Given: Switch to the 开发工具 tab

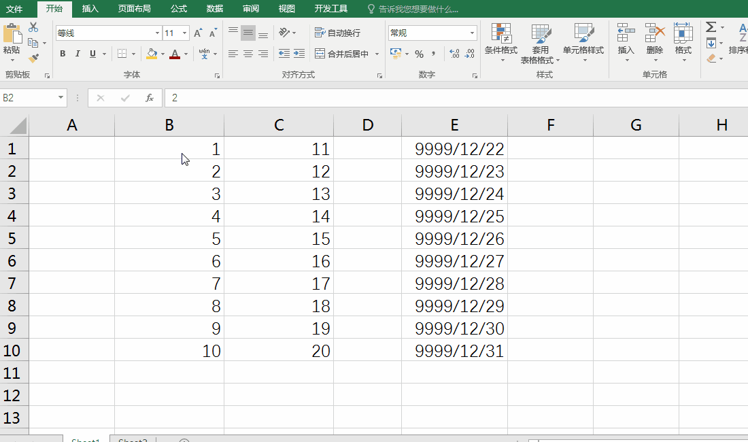Looking at the screenshot, I should (331, 9).
